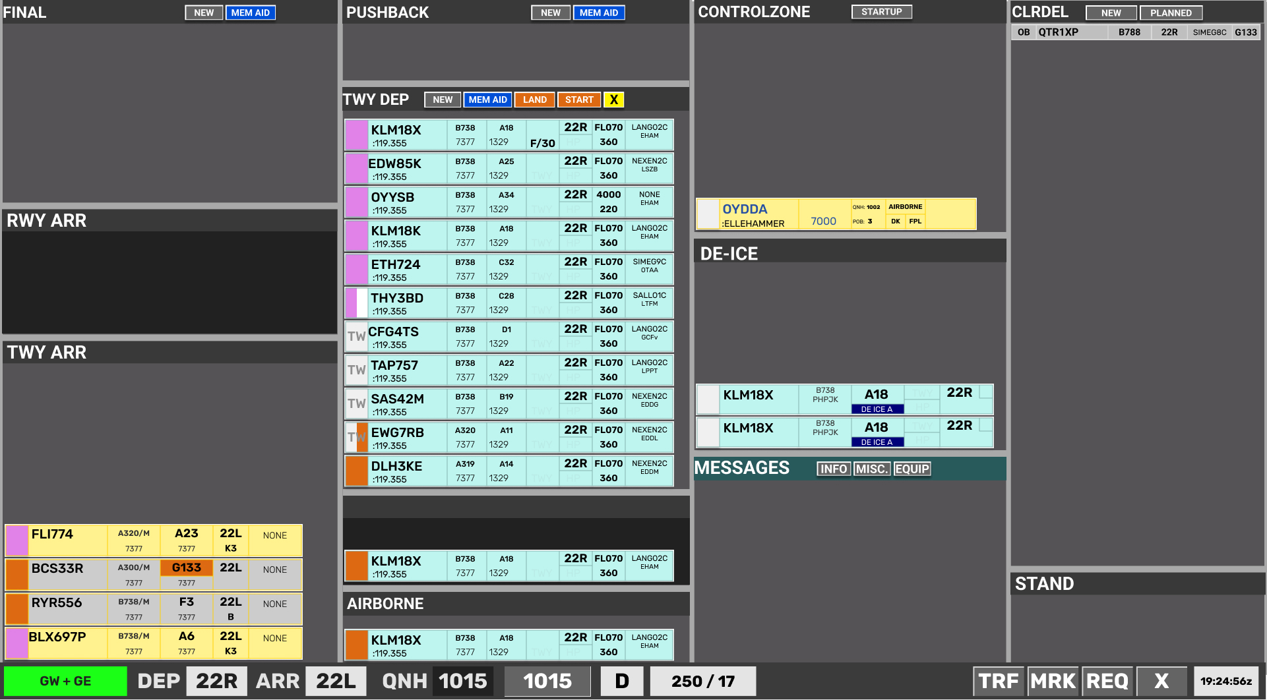1267x700 pixels.
Task: Click the TW marker on TAP757 strip
Action: click(x=356, y=370)
